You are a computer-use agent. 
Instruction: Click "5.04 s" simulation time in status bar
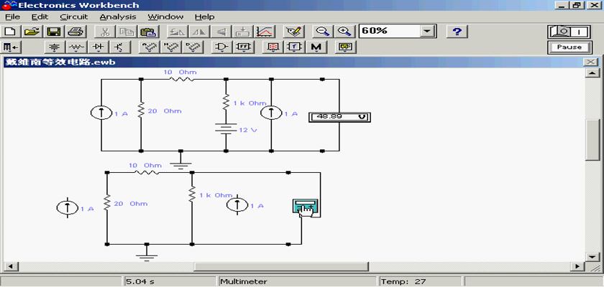(140, 282)
